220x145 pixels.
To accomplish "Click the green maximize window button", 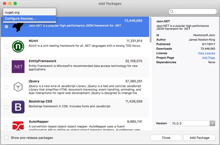I will coord(15,3).
